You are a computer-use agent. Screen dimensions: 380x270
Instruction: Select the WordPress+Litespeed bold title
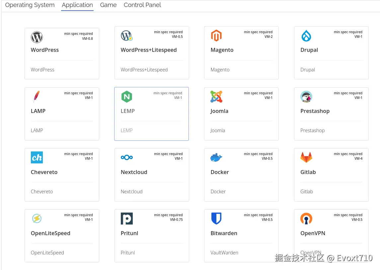[149, 50]
